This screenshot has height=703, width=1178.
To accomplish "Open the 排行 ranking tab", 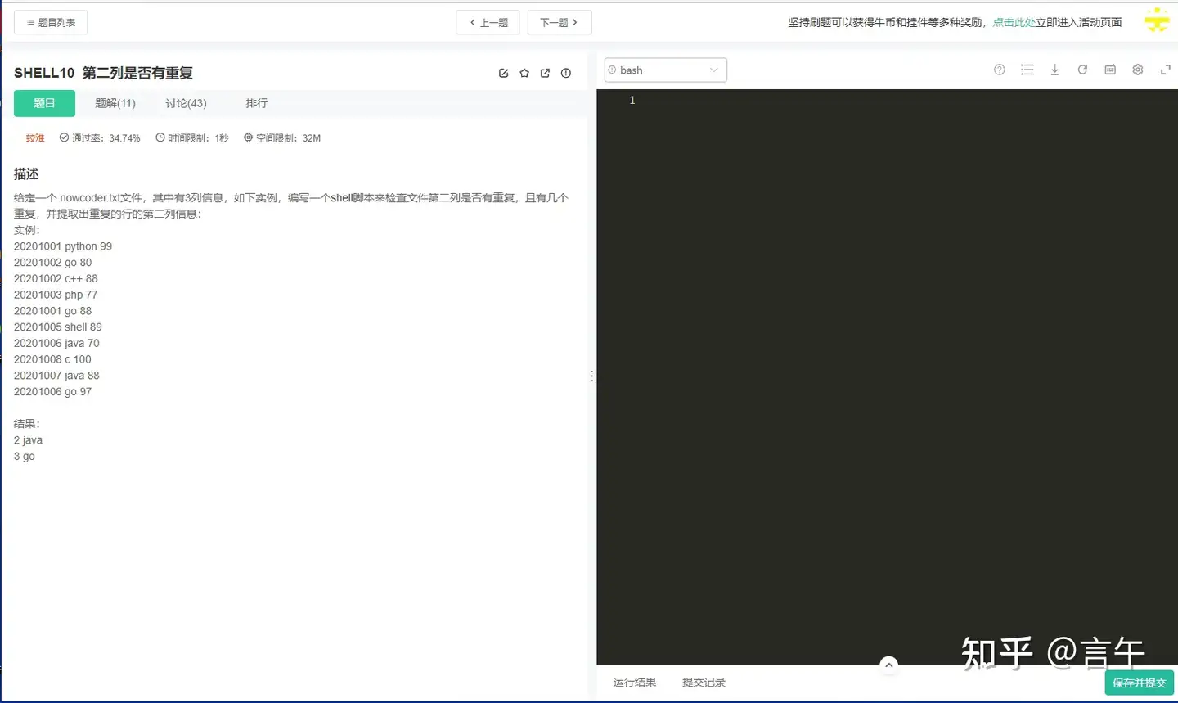I will tap(257, 103).
